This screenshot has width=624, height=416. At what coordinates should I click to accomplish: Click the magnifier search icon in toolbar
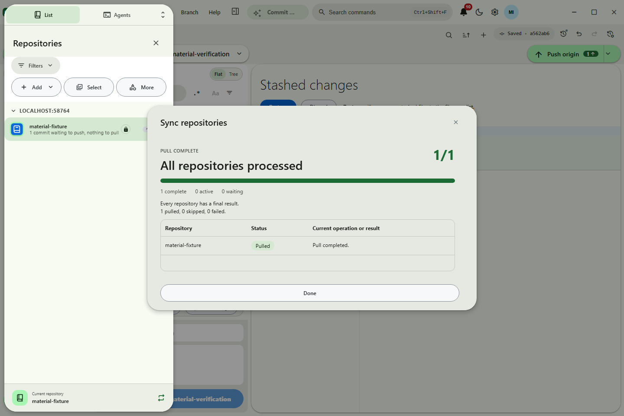(449, 35)
